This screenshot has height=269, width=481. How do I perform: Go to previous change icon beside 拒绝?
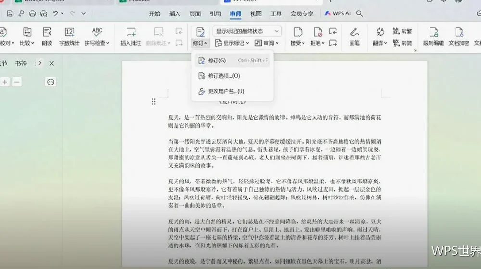[333, 31]
